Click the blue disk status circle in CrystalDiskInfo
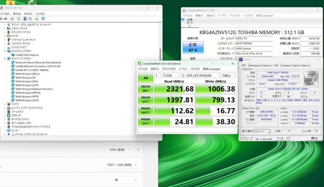Image resolution: width=324 pixels, height=187 pixels. point(183,19)
